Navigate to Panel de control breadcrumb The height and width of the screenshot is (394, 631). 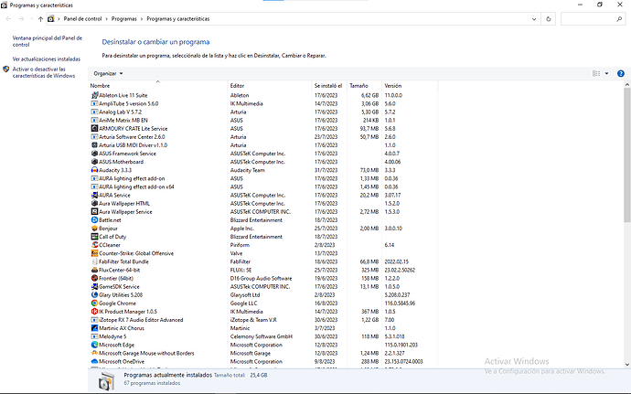click(82, 19)
